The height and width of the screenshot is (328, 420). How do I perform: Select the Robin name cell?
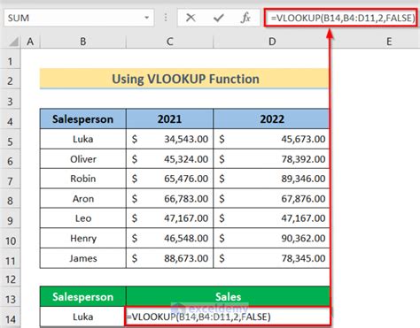click(x=83, y=179)
